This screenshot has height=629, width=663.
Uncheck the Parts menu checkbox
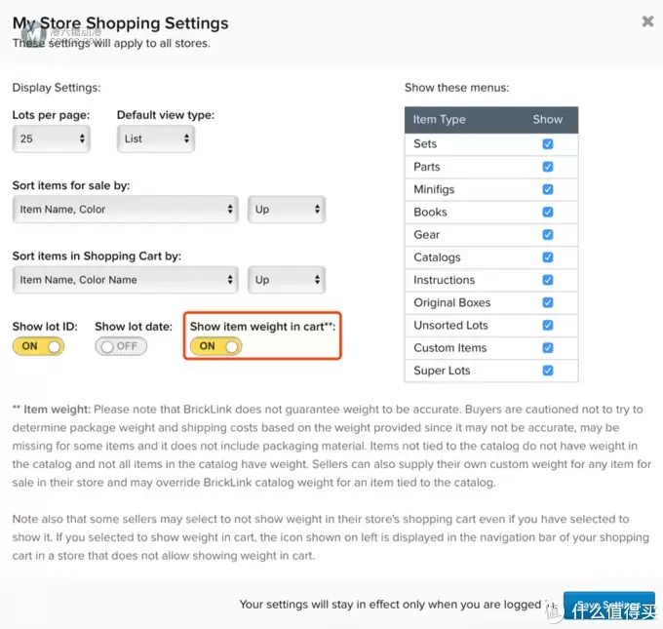(x=548, y=167)
